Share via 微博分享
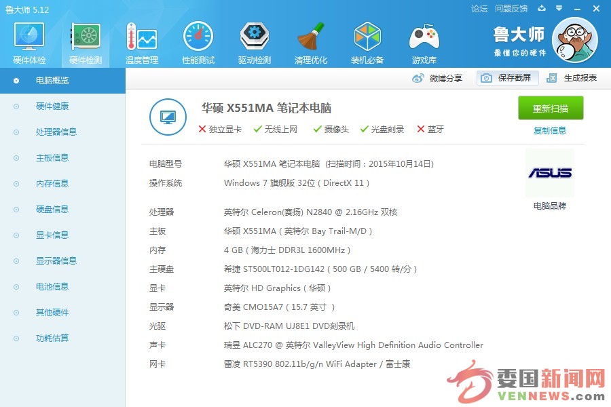This screenshot has width=611, height=407. pos(437,78)
